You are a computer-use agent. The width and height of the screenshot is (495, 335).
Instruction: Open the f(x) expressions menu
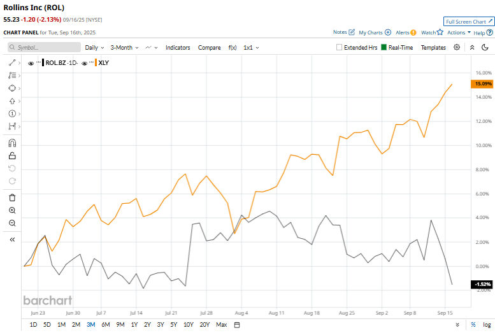[x=233, y=48]
